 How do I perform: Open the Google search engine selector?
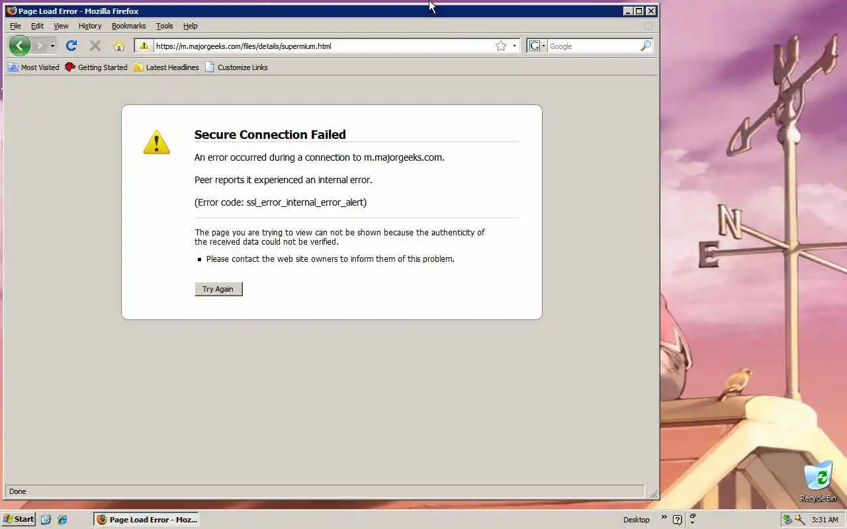click(x=537, y=46)
